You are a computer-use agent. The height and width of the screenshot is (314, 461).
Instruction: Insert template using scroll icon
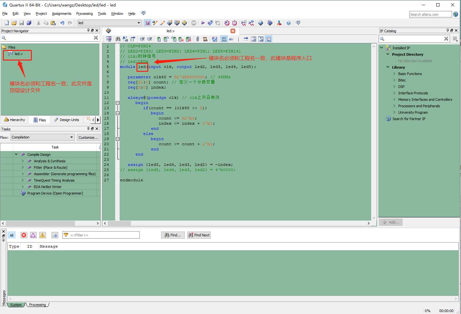(x=205, y=39)
